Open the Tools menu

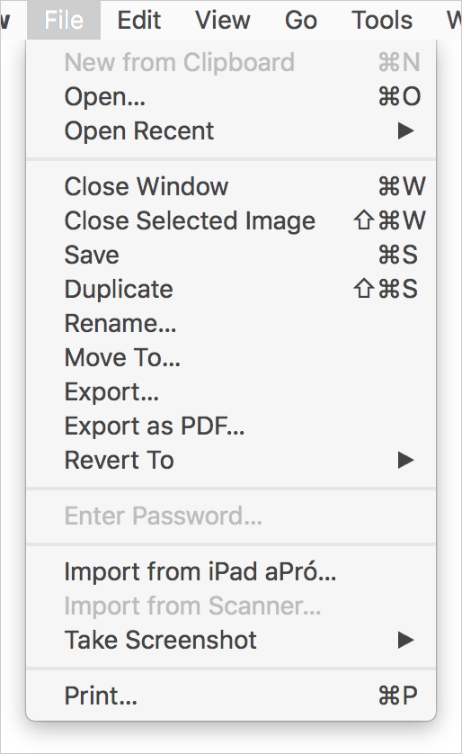382,20
